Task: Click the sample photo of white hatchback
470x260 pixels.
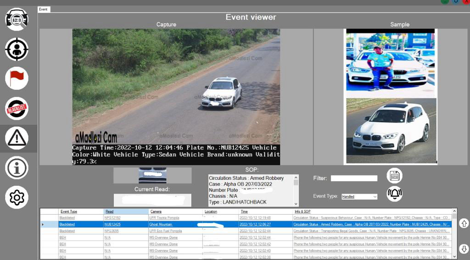Action: click(391, 131)
